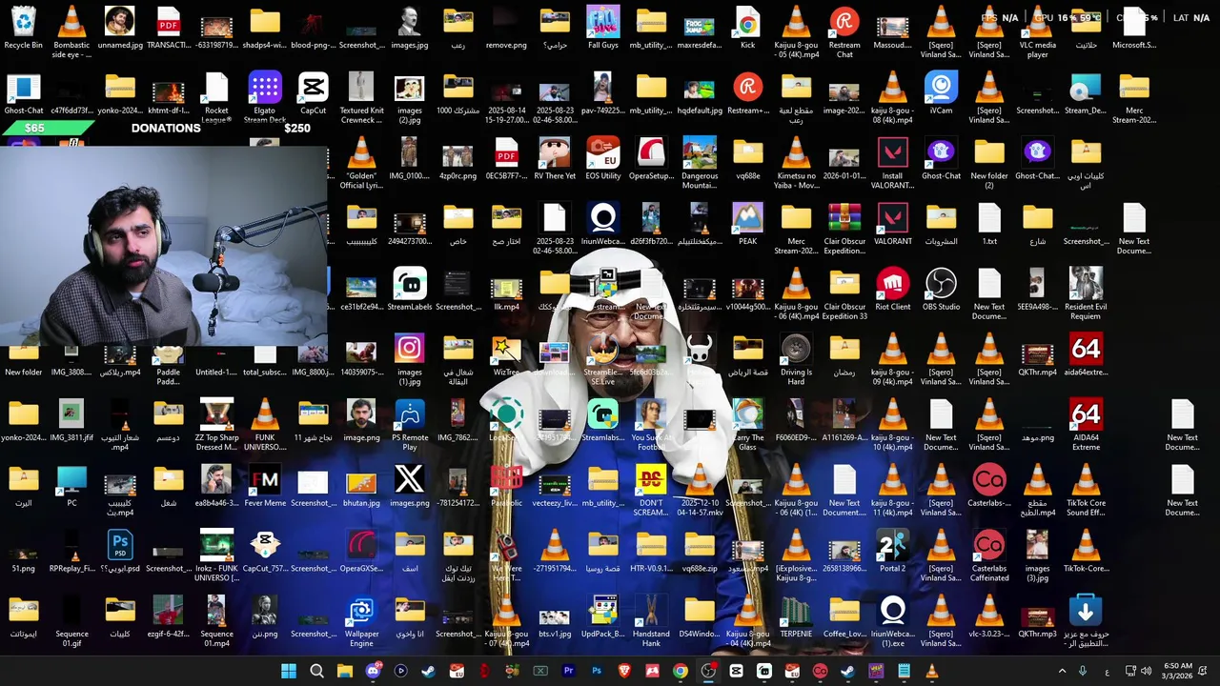Select the Driving Is Hard game icon
1220x686 pixels.
point(795,360)
